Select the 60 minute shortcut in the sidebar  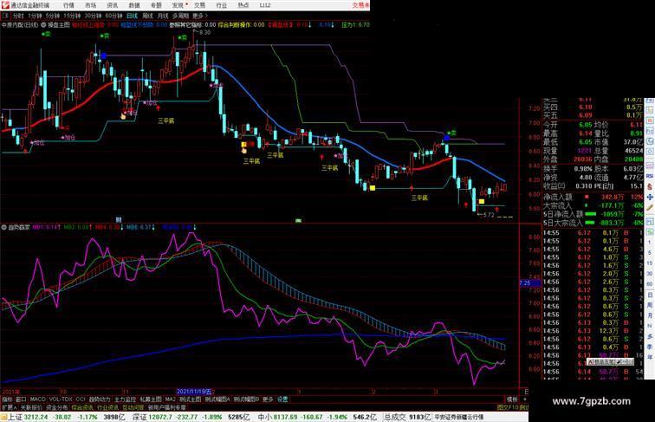pos(650,284)
